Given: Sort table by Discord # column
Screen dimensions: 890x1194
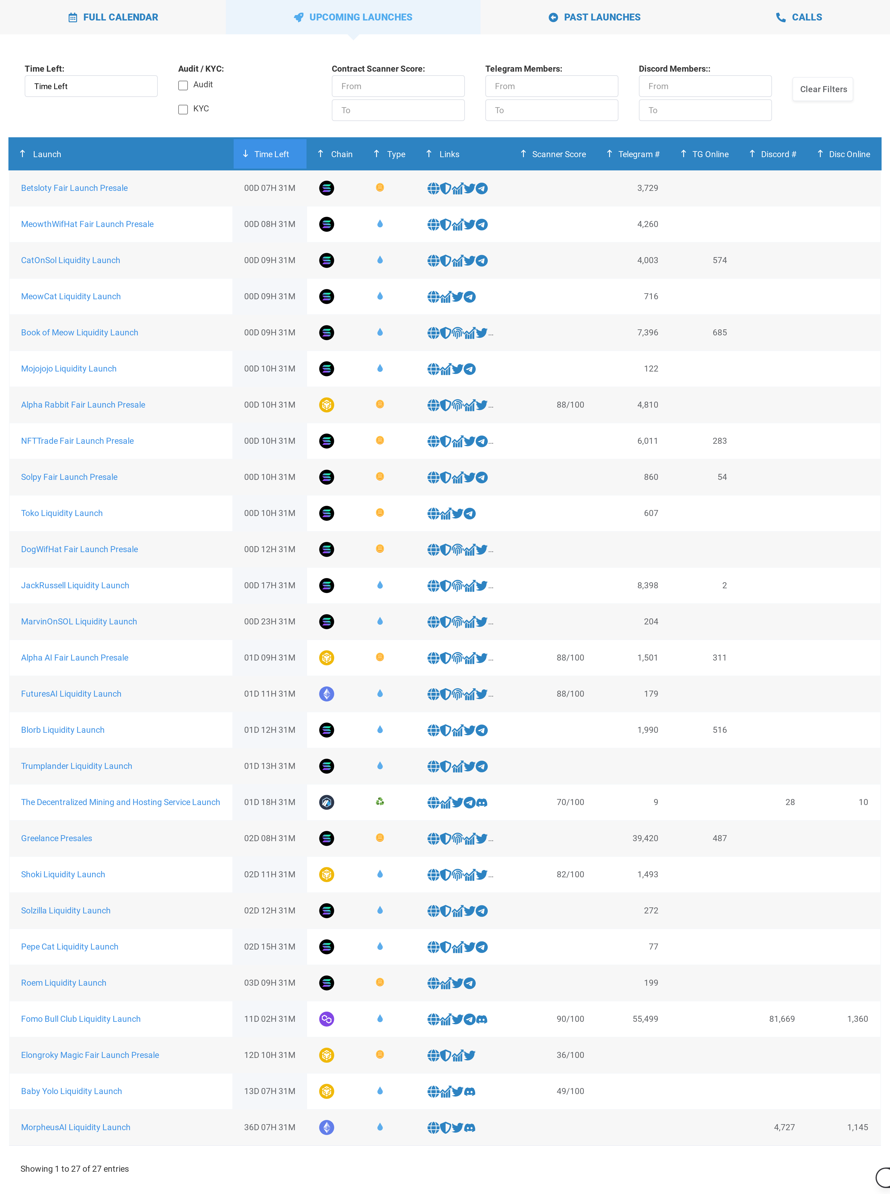Looking at the screenshot, I should (773, 154).
